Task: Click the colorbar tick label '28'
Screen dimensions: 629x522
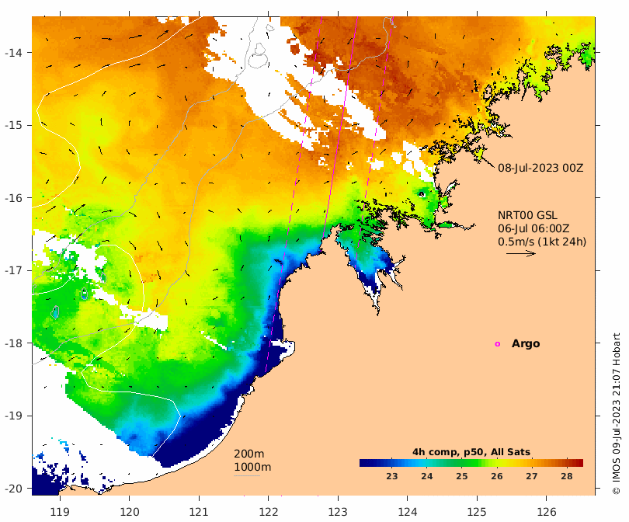Action: [x=566, y=476]
